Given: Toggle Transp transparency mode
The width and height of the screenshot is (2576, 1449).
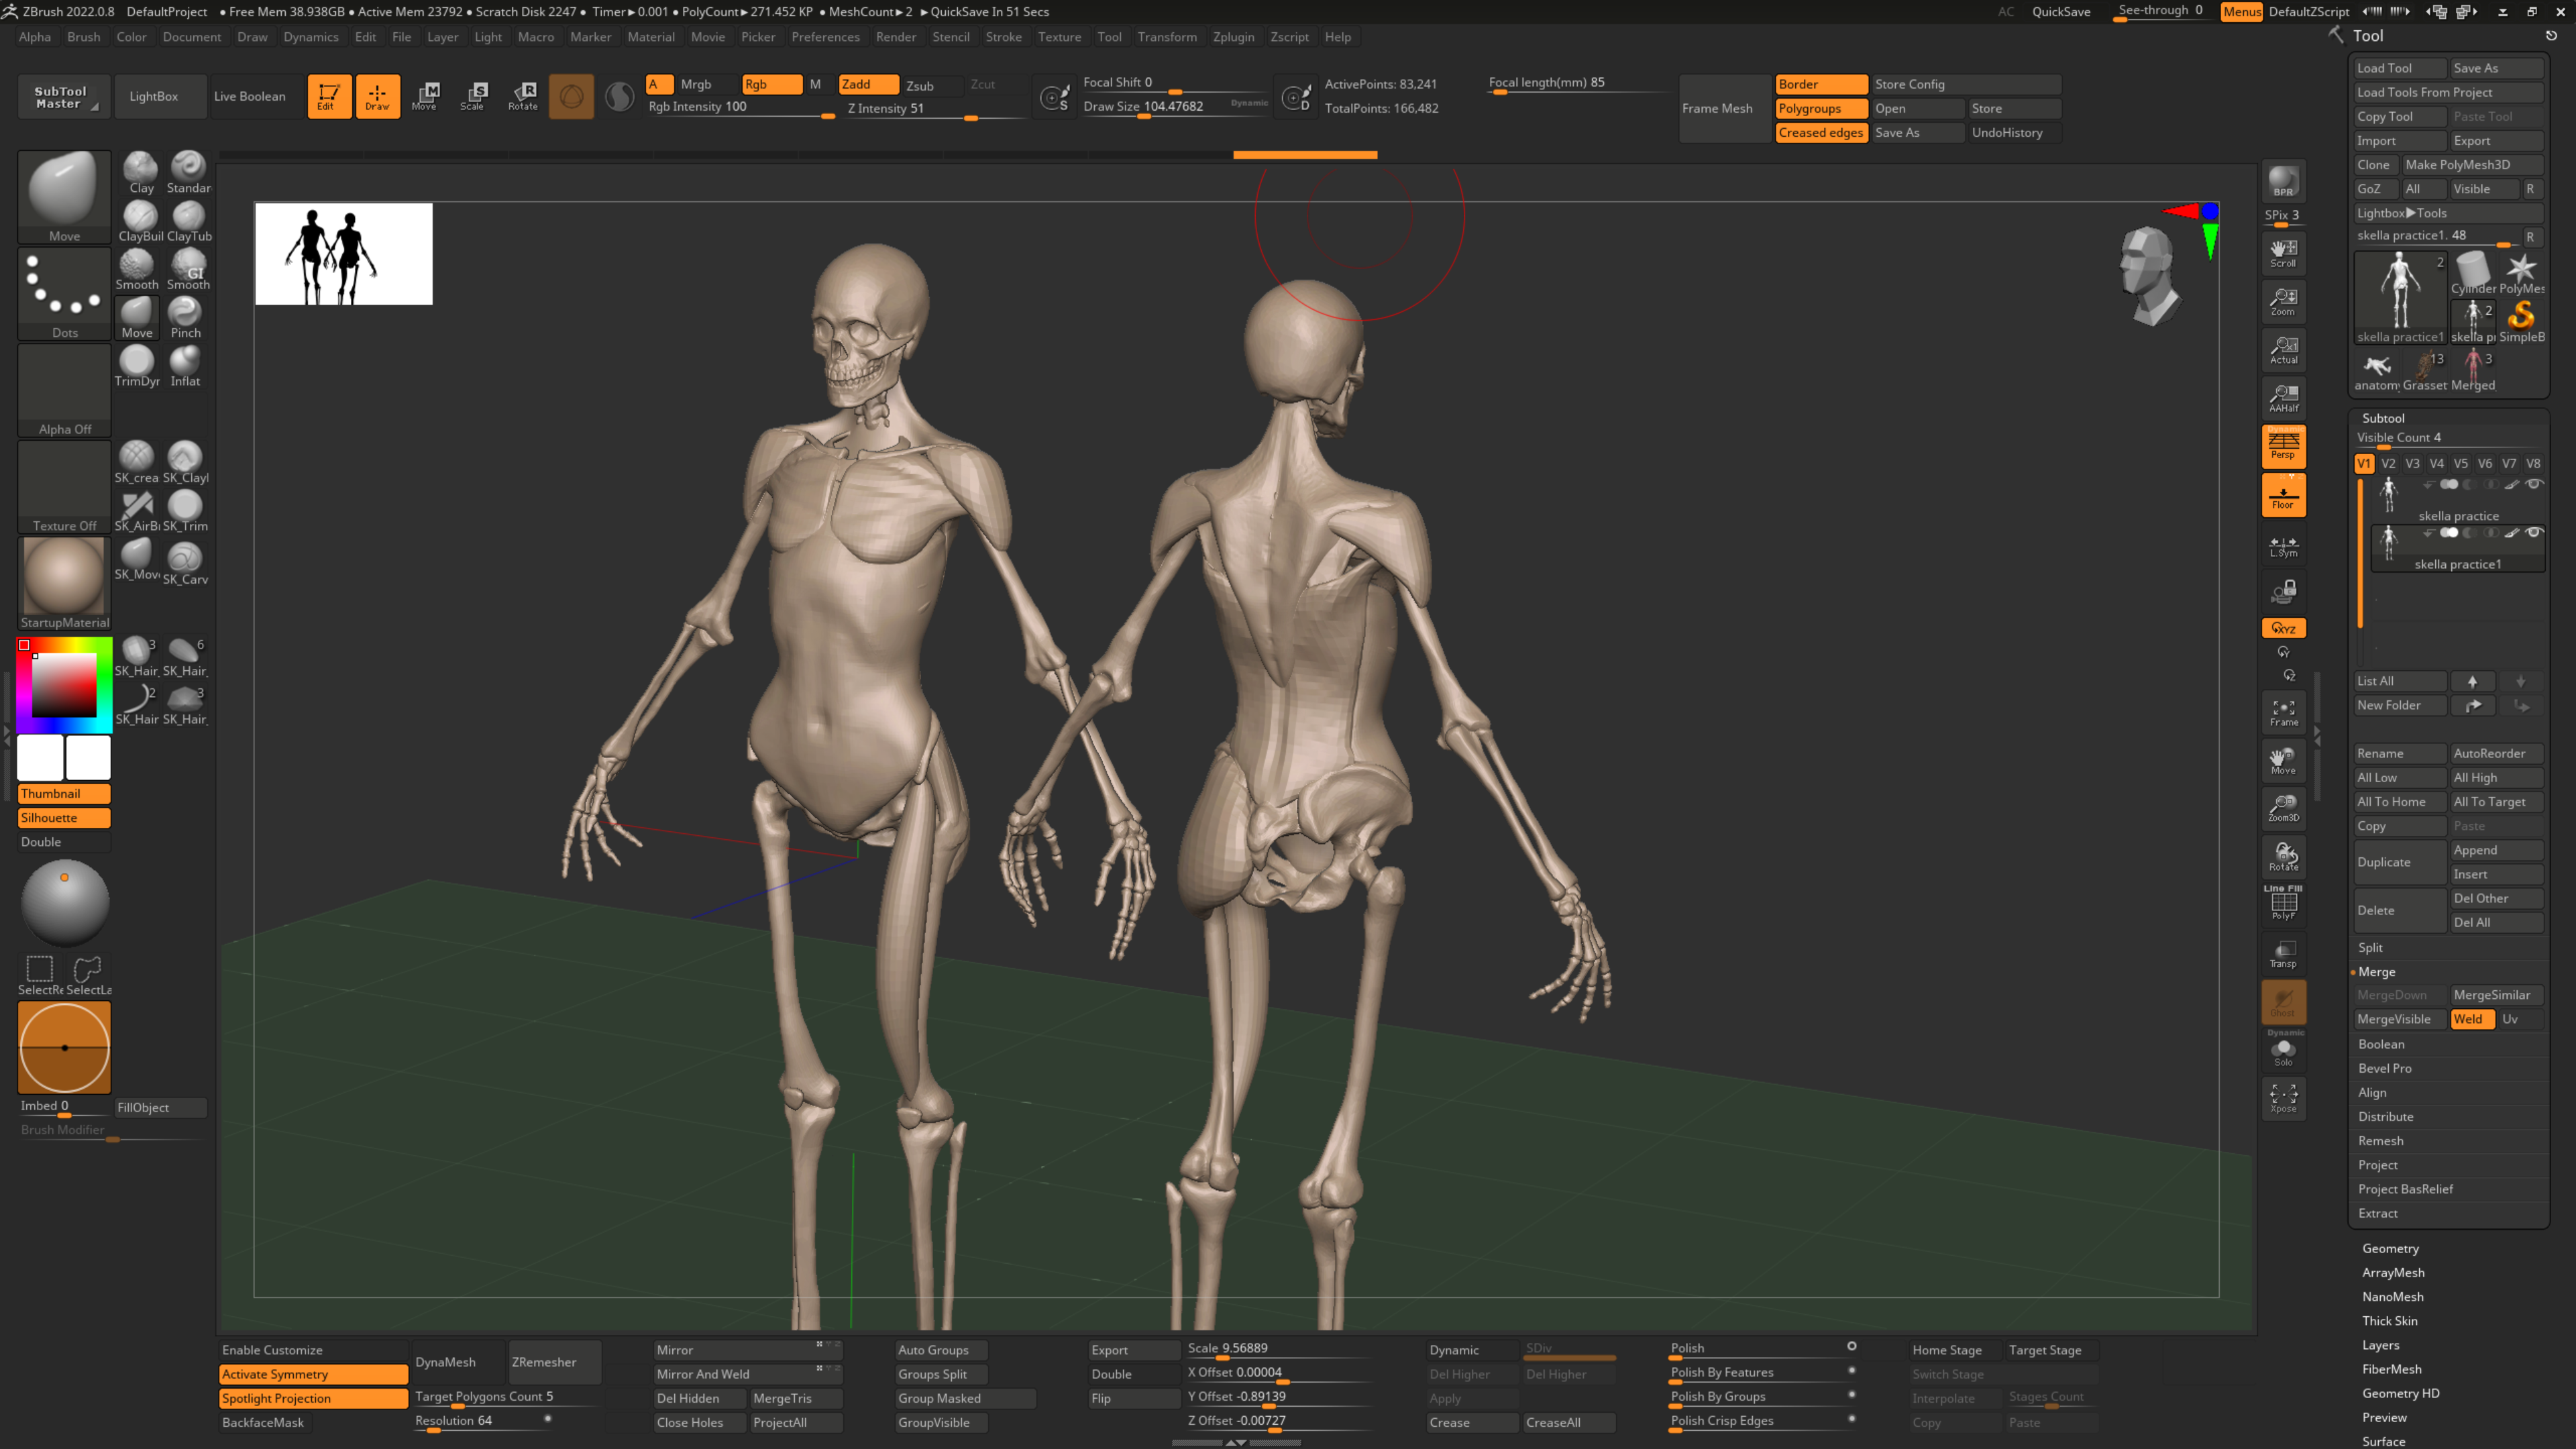Looking at the screenshot, I should pos(2284,954).
